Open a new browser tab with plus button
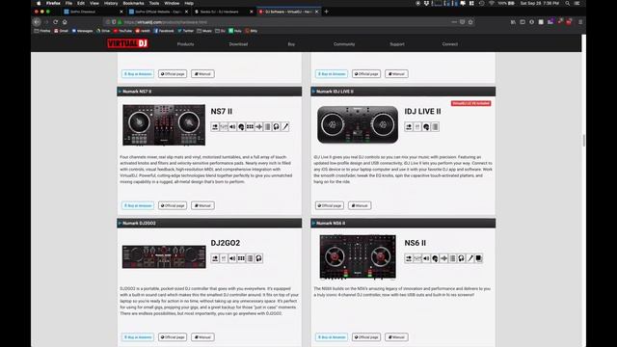Viewport: 617px width, 347px height. tap(326, 12)
